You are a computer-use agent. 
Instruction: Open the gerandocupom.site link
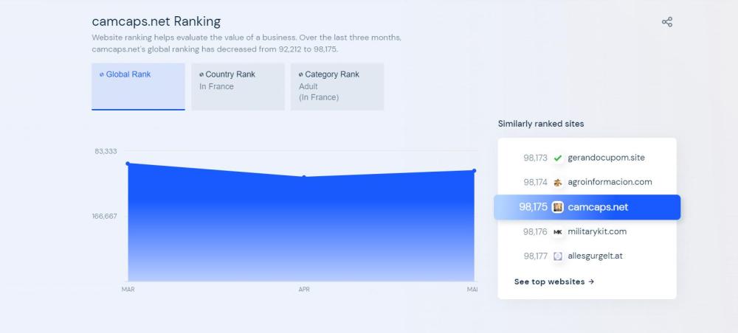tap(606, 158)
